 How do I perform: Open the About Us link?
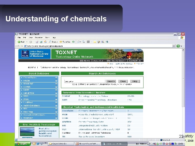click(98, 61)
